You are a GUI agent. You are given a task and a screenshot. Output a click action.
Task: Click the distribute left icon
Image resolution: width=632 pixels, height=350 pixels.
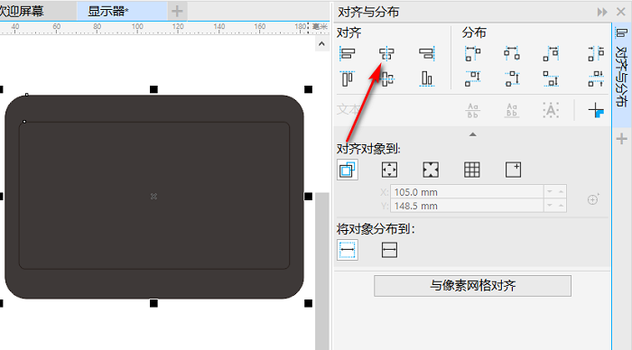473,53
